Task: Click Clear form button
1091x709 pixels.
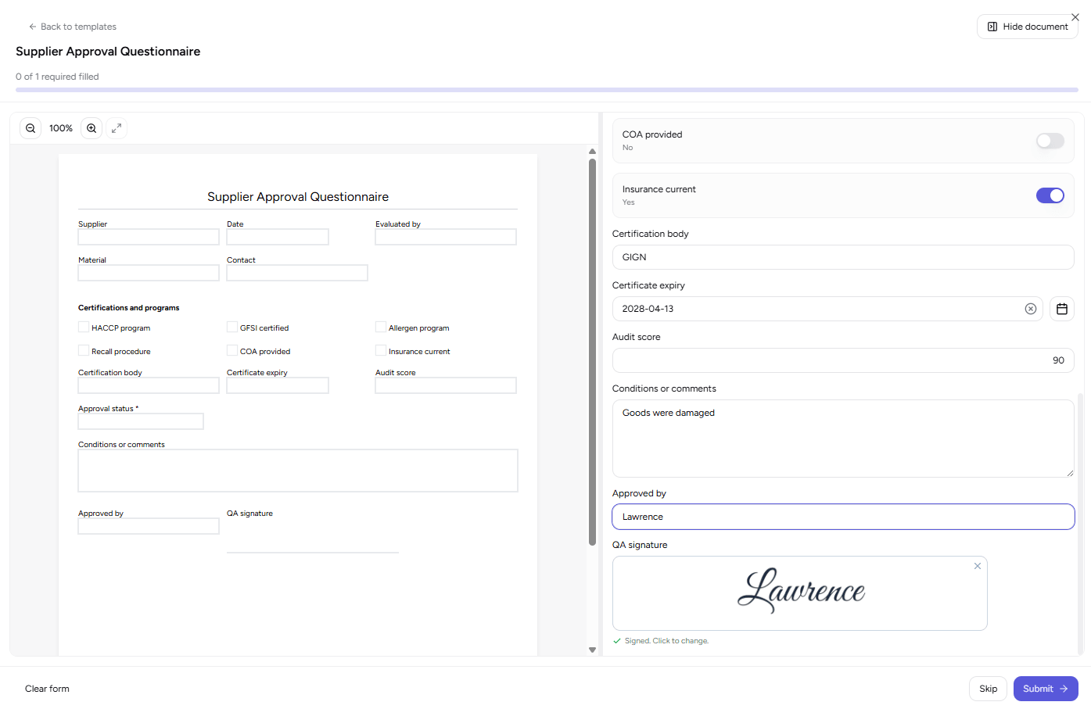Action: click(47, 689)
